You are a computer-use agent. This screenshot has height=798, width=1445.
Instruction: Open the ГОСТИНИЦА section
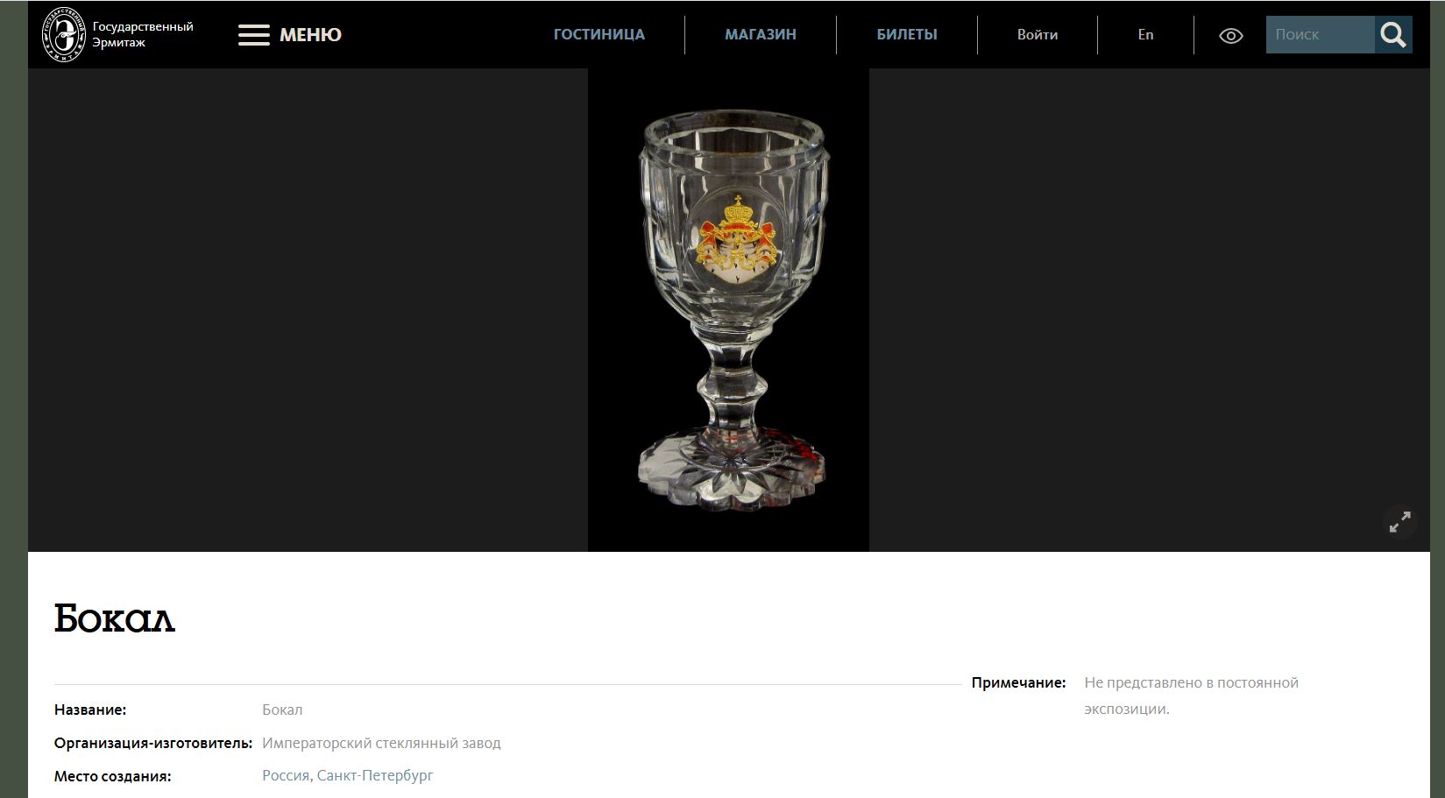tap(599, 34)
